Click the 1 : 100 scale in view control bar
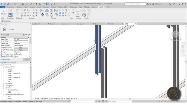Screen dimensions: 187x105 pos(37,99)
